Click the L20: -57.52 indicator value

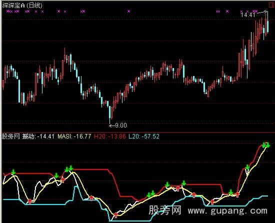click(144, 136)
